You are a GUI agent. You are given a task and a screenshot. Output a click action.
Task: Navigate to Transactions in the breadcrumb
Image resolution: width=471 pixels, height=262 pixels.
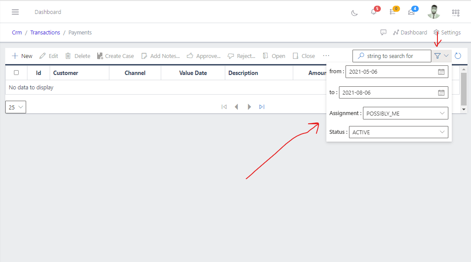[45, 32]
